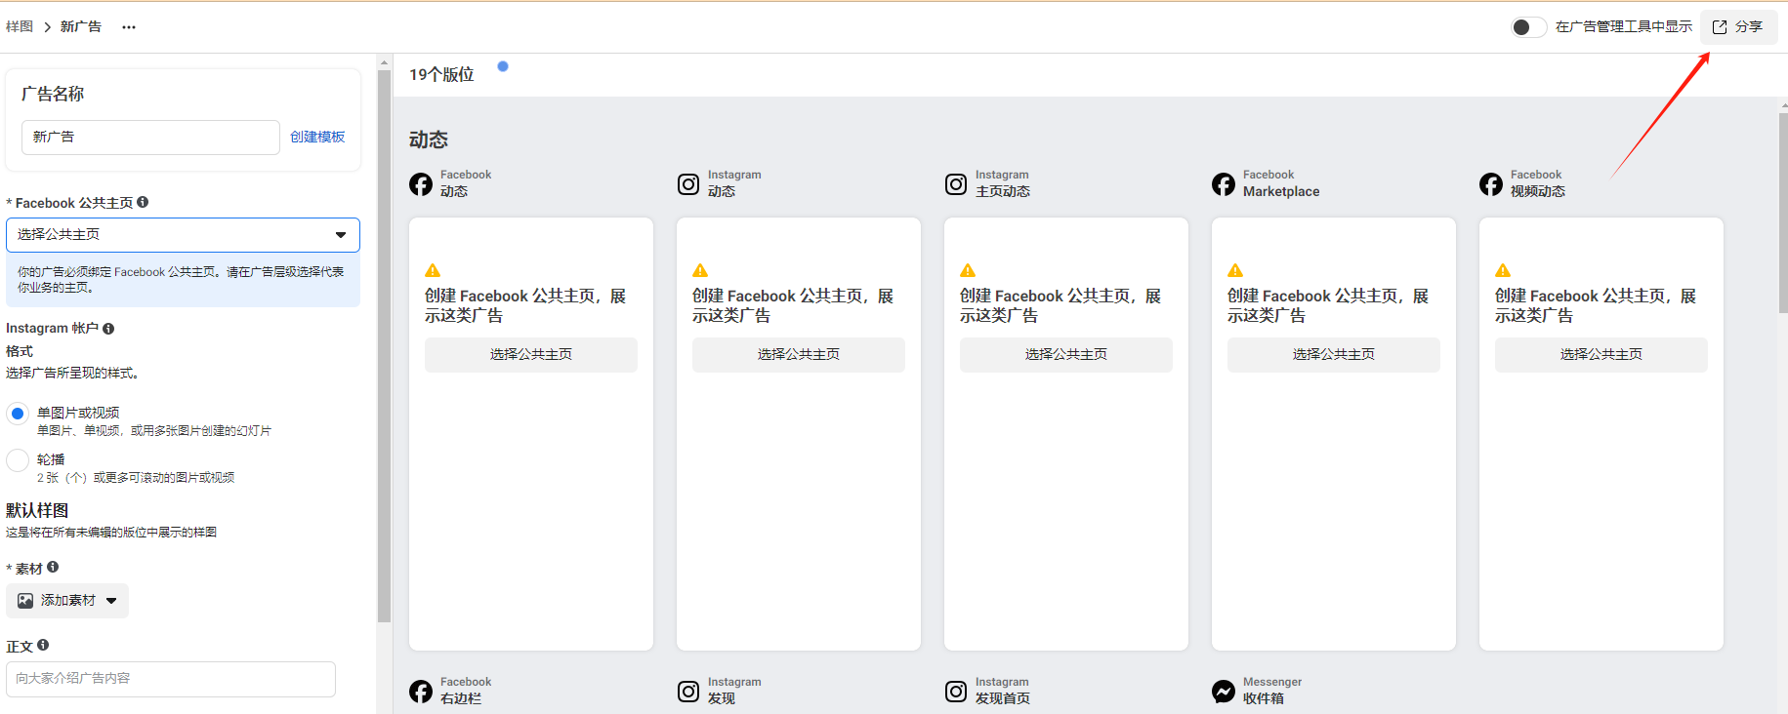Click the Facebook logo beside 右边栏
Image resolution: width=1788 pixels, height=714 pixels.
(x=421, y=692)
